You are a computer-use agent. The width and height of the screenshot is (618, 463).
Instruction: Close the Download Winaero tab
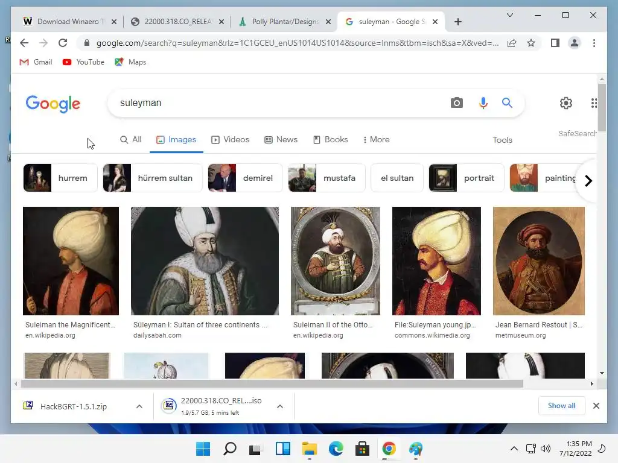(114, 22)
